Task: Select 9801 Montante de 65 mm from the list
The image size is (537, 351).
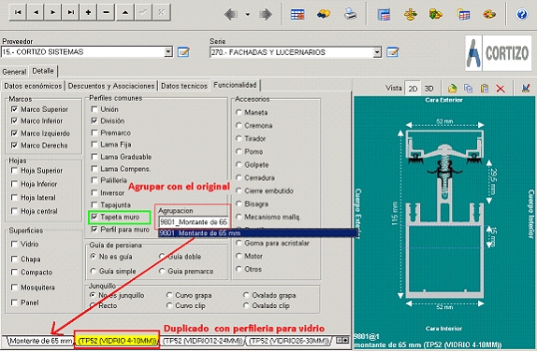Action: pyautogui.click(x=257, y=233)
